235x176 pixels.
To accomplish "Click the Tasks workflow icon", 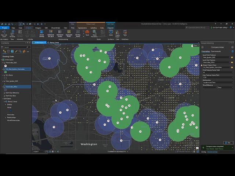I will 125,33.
